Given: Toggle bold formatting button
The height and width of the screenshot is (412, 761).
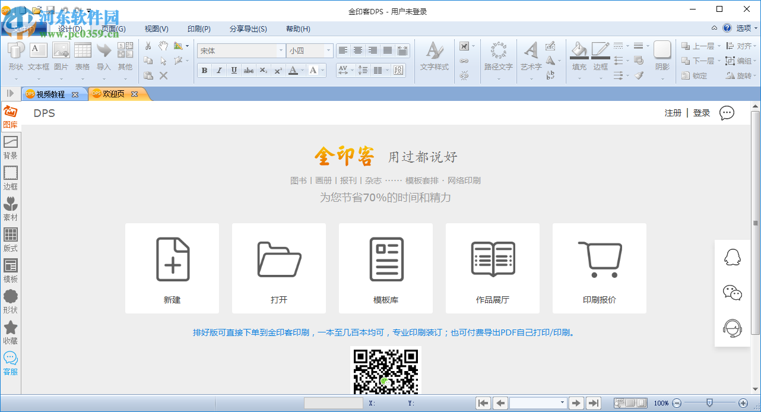Looking at the screenshot, I should click(x=205, y=71).
